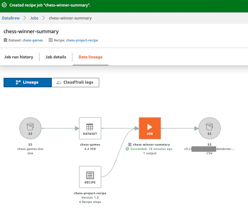Select the orange JOB node
248x213 pixels.
point(150,128)
